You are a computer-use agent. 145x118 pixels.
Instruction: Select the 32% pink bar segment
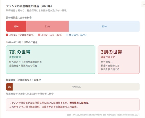click(x=47, y=26)
